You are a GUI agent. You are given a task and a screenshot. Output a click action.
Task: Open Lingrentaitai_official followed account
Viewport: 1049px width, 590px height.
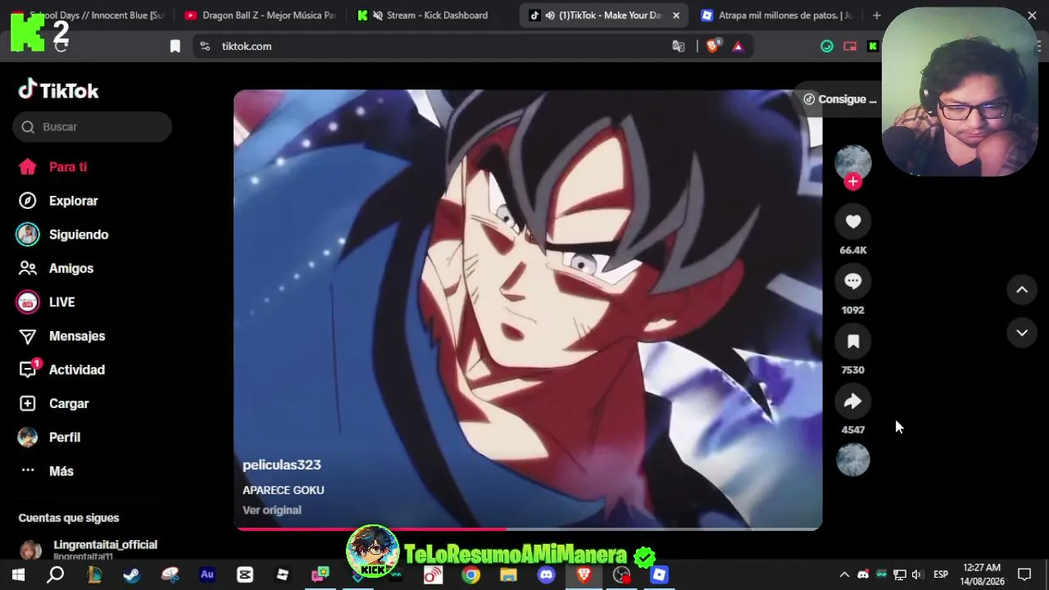click(x=89, y=549)
